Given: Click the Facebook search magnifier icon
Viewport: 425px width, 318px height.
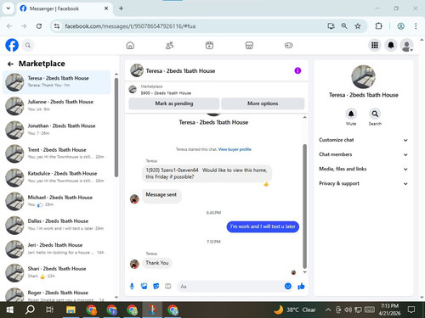Looking at the screenshot, I should pyautogui.click(x=28, y=45).
